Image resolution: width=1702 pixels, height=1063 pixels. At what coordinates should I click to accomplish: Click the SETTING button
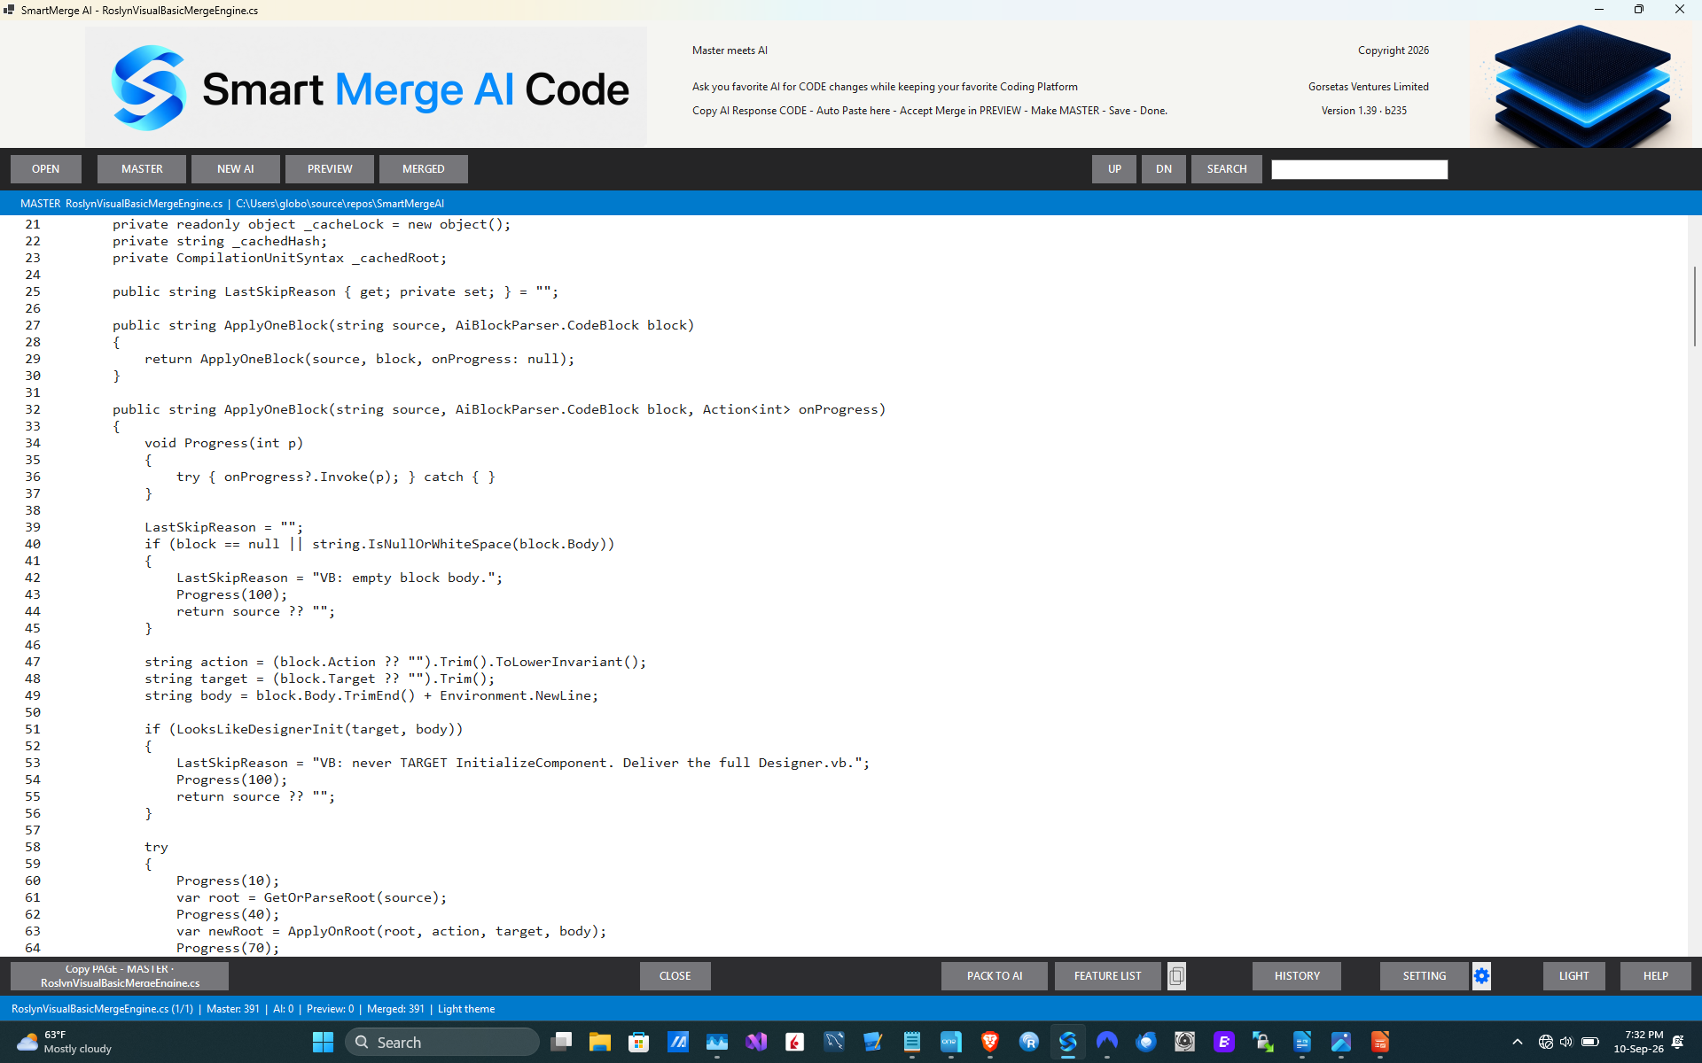(x=1425, y=975)
